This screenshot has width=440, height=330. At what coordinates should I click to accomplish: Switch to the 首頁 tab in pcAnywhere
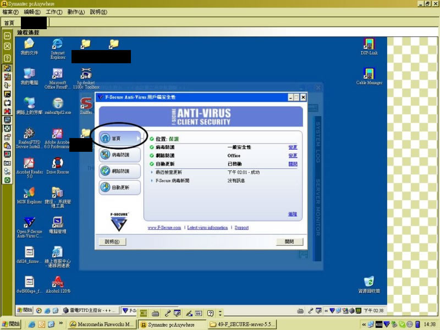click(x=9, y=23)
